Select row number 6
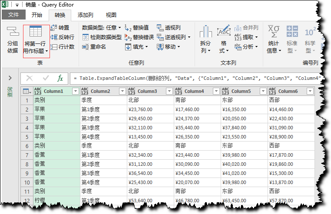The height and width of the screenshot is (214, 331). pyautogui.click(x=27, y=146)
